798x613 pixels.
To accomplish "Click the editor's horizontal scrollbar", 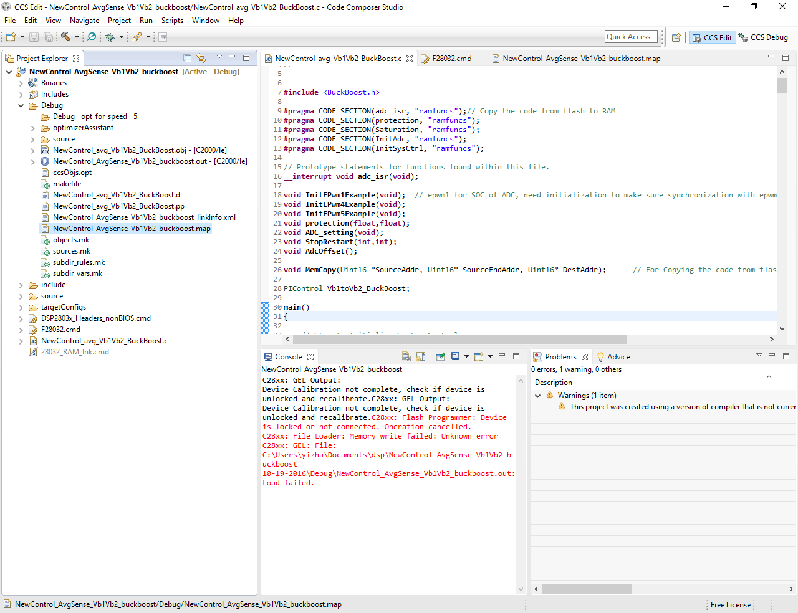I will (460, 340).
